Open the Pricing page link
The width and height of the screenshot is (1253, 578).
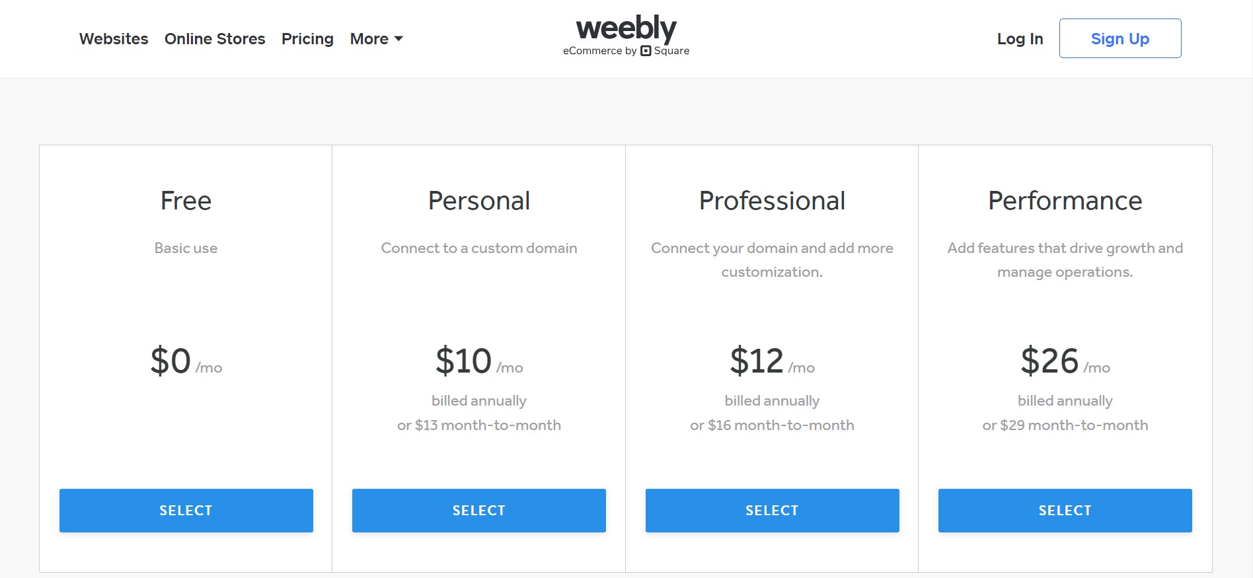(307, 39)
